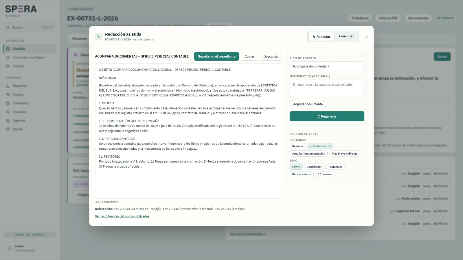This screenshot has height=260, width=463.
Task: Select the Conciliador tone chip
Action: (314, 167)
